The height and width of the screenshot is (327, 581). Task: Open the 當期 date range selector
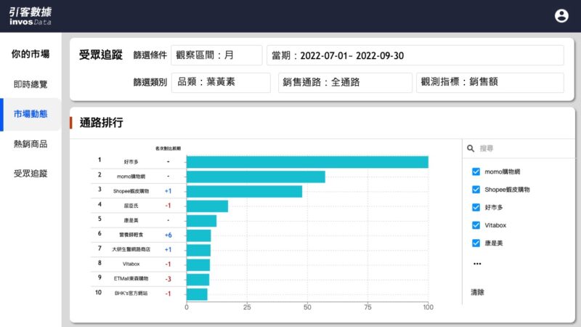[415, 55]
